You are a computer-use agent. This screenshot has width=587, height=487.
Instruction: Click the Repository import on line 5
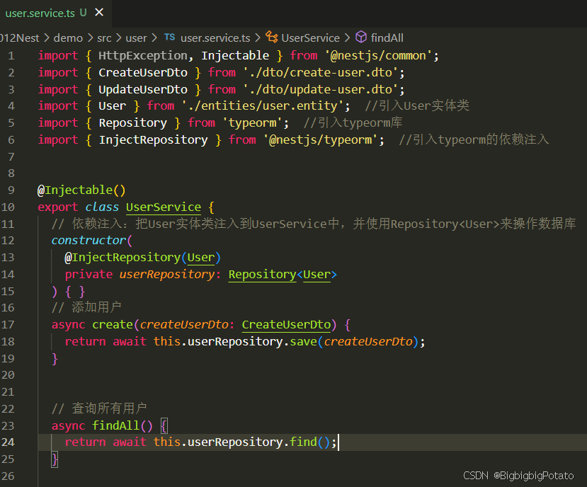tap(133, 122)
